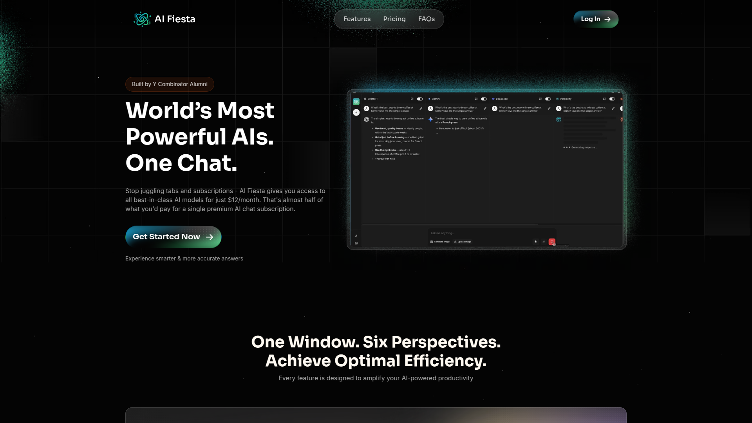This screenshot has width=752, height=423.
Task: Go to Pricing in navigation
Action: (x=394, y=19)
